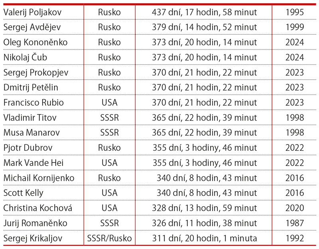Select the duration cell 437 dní, 17 hodin
Viewport: 319px width, 249px height.
[x=204, y=12]
